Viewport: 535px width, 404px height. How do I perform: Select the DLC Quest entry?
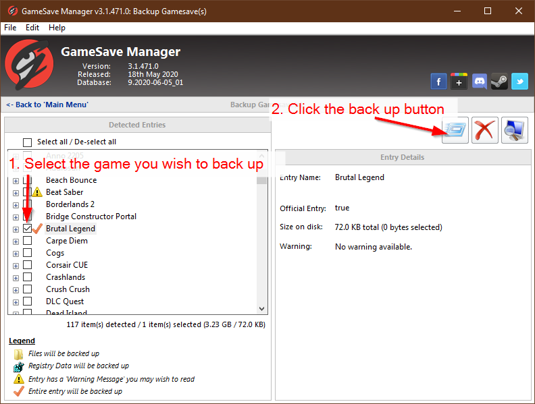pyautogui.click(x=65, y=301)
